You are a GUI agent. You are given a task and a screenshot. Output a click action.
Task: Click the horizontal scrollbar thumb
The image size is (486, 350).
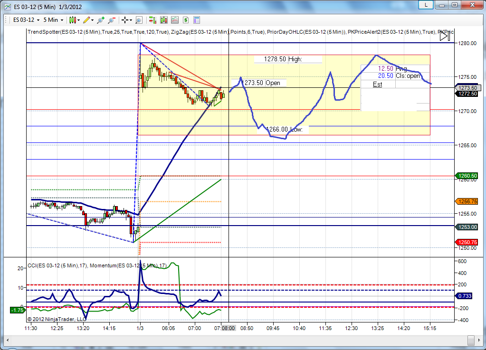[471, 340]
